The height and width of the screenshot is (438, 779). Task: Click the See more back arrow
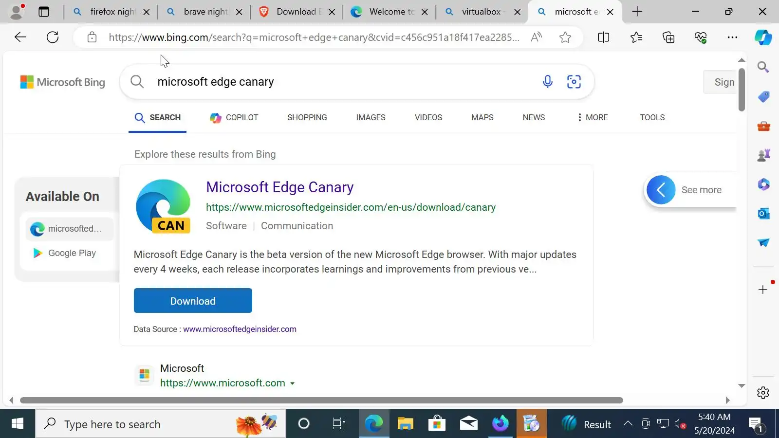661,190
